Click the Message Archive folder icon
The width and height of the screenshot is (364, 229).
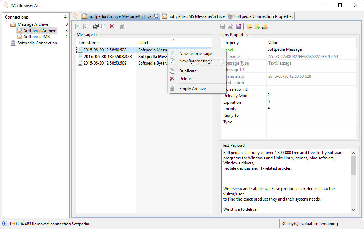[13, 24]
